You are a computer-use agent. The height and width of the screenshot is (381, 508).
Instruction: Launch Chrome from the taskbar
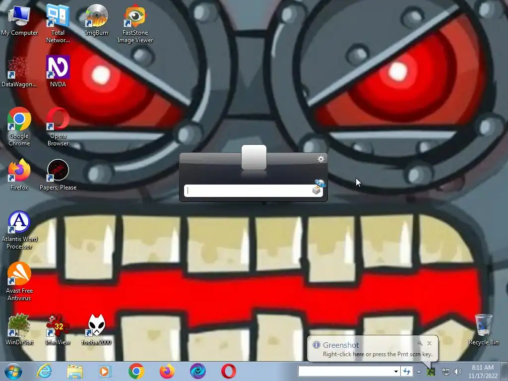coord(136,371)
